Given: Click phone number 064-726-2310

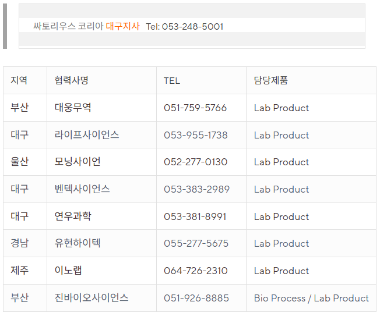Looking at the screenshot, I should 196,271.
